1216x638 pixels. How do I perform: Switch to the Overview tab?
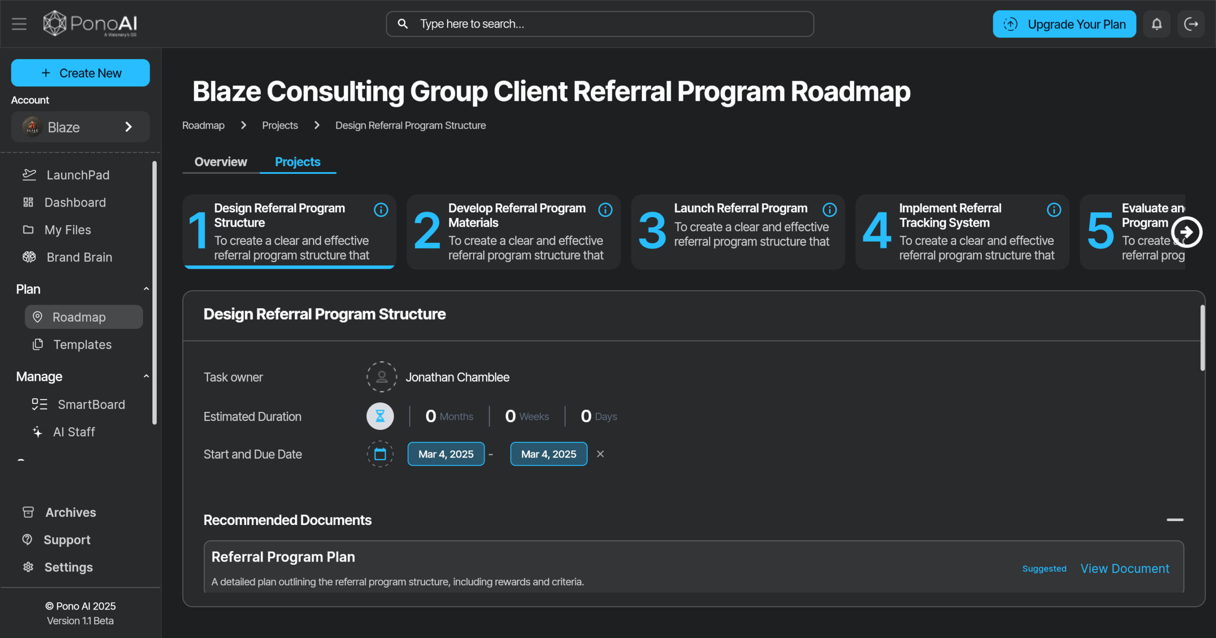[x=220, y=162]
